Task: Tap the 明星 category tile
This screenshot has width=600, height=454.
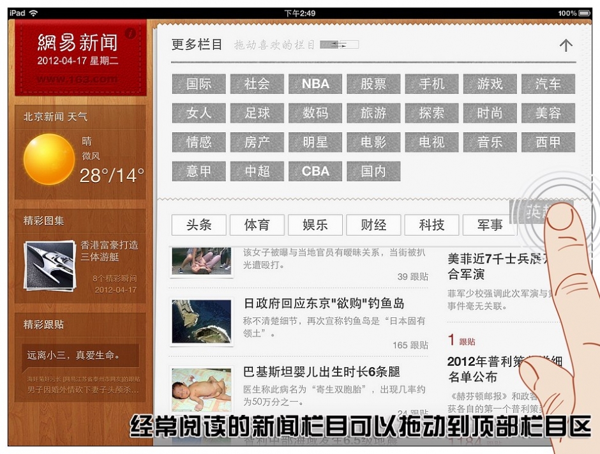Action: click(315, 142)
